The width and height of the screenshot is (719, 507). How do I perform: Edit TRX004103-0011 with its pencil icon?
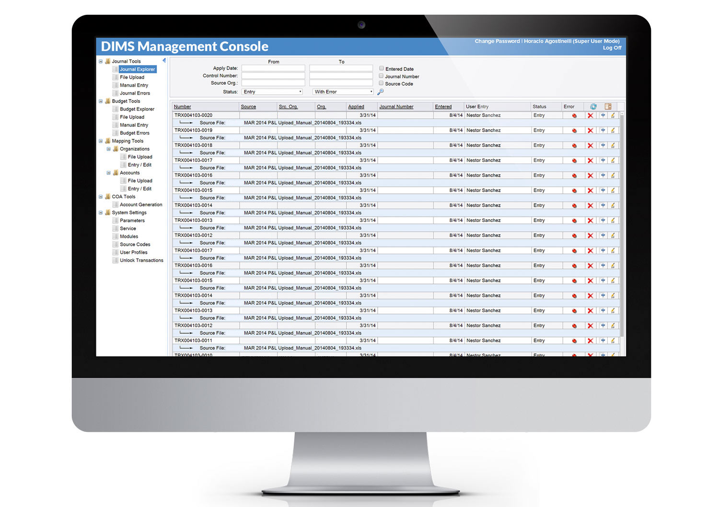pos(613,340)
